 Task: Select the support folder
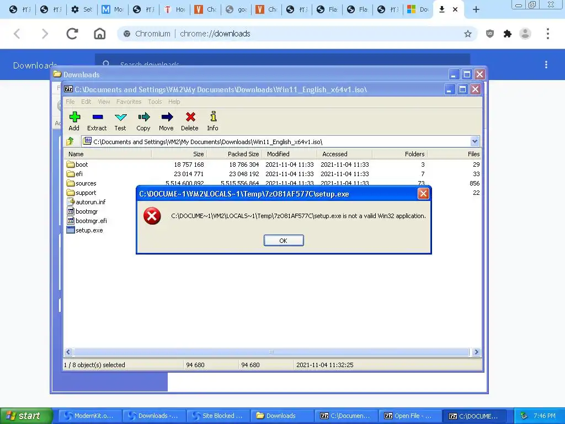(x=82, y=193)
